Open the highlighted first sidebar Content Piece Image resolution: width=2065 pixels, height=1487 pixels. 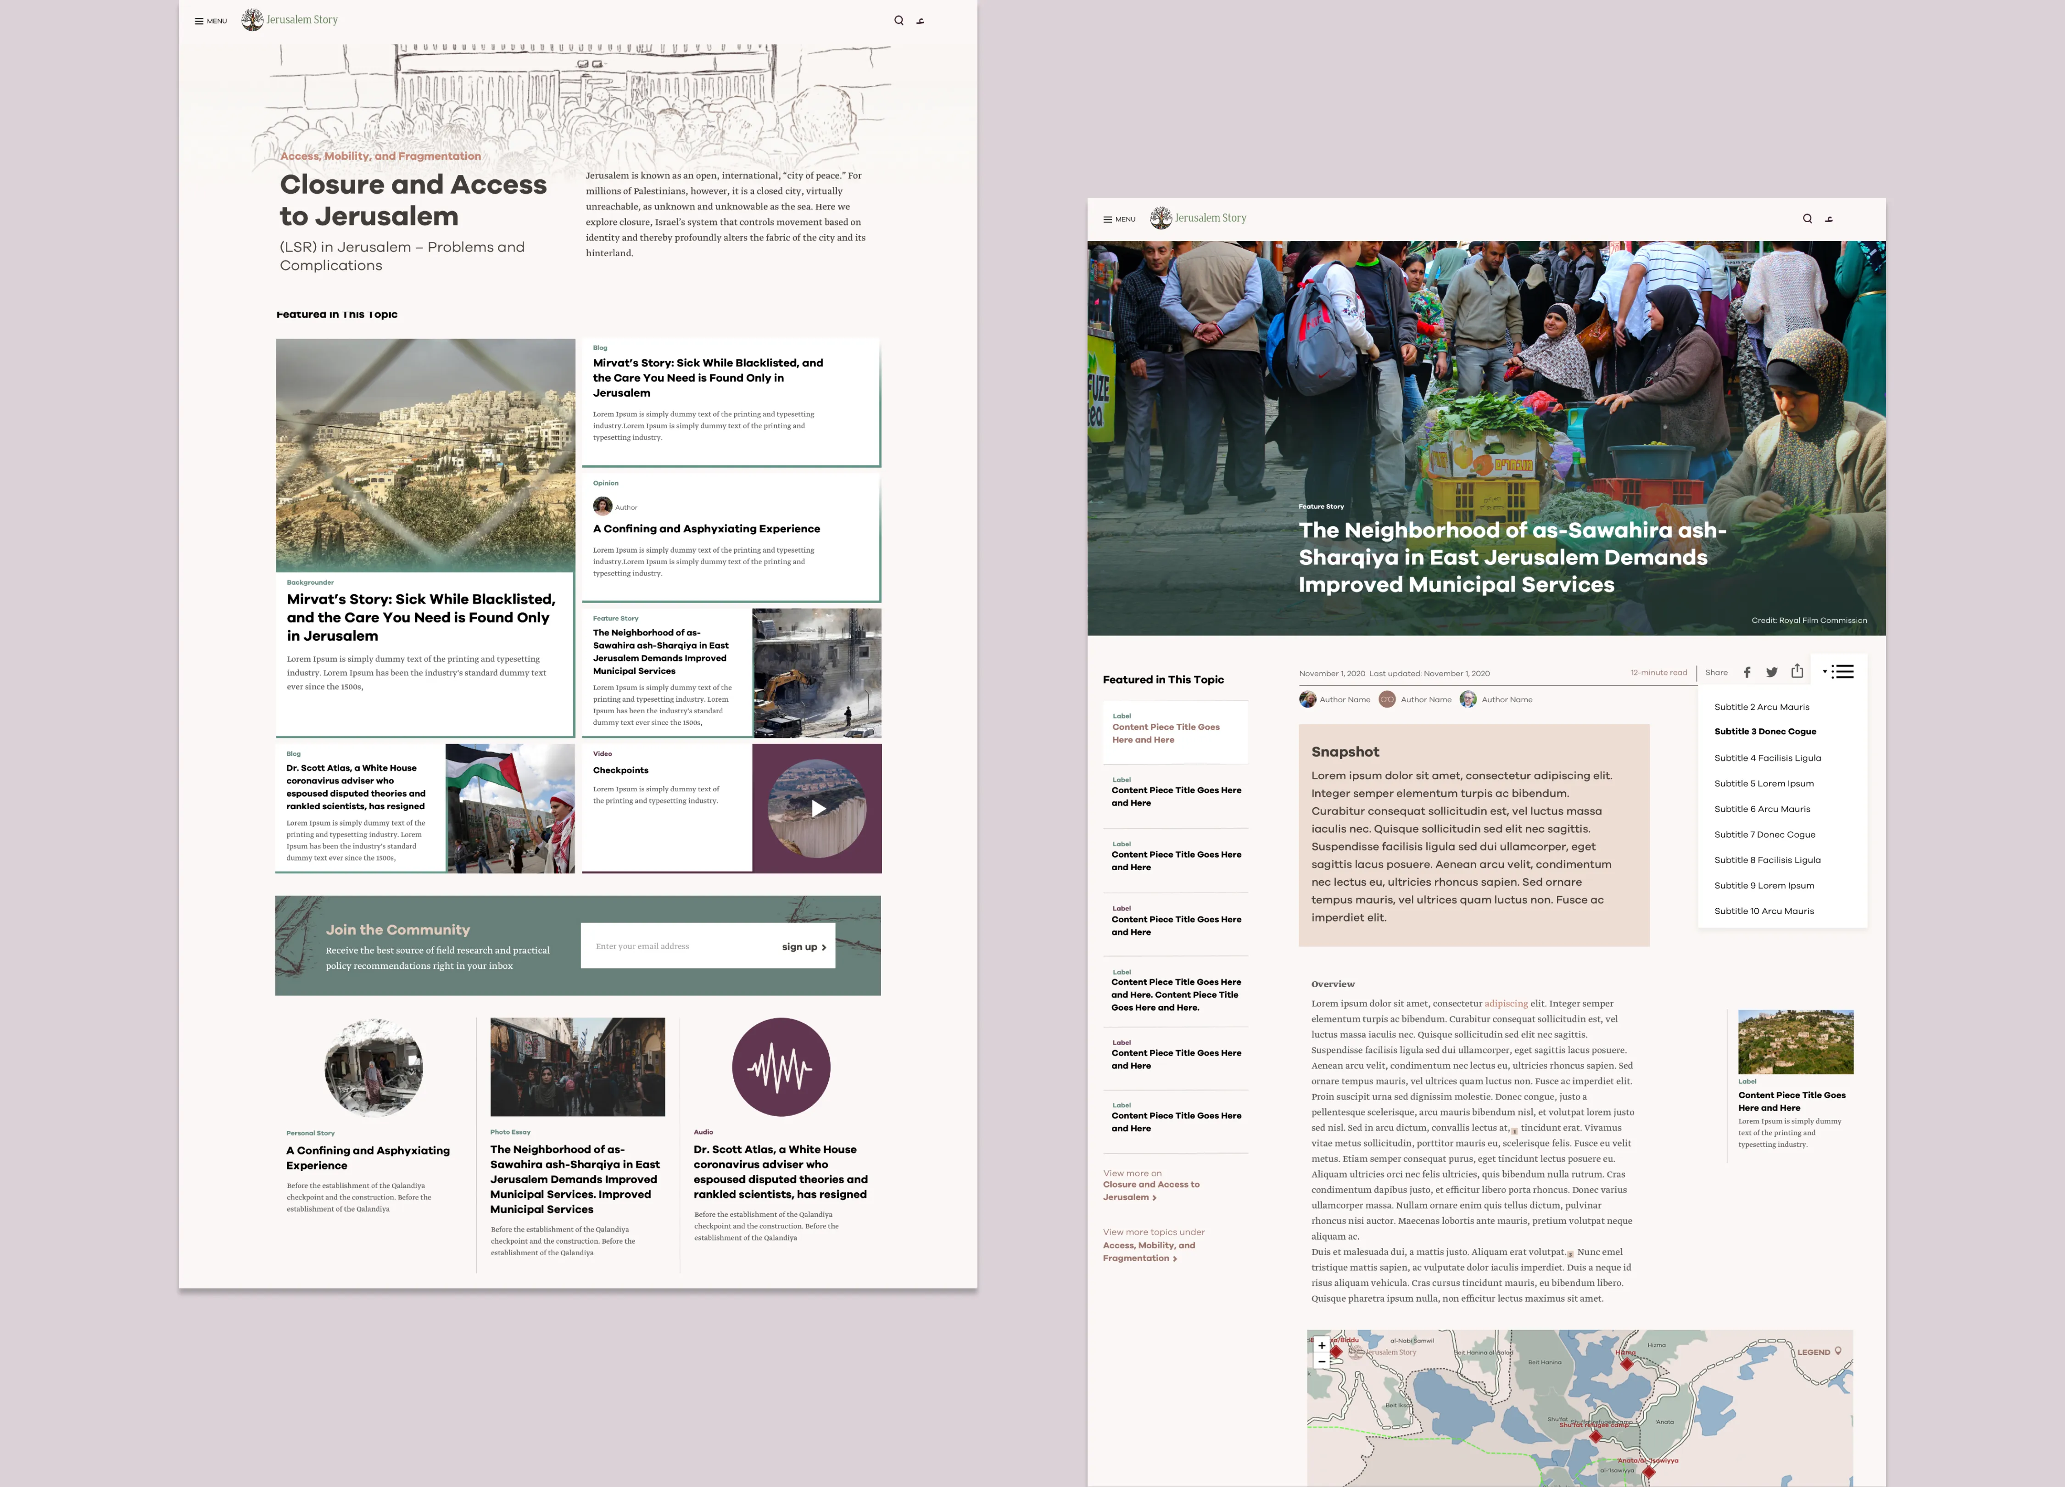click(1166, 733)
